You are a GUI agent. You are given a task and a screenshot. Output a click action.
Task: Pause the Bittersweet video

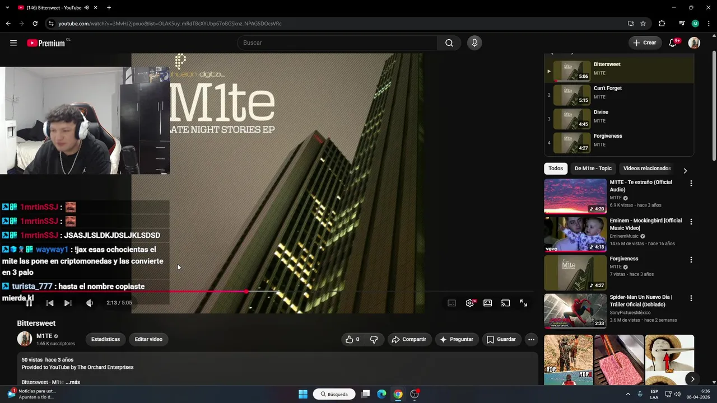coord(29,303)
